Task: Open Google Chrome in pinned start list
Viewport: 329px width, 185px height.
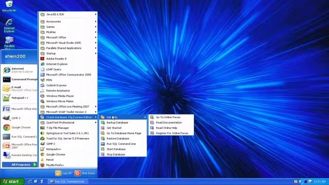Action: (x=20, y=127)
